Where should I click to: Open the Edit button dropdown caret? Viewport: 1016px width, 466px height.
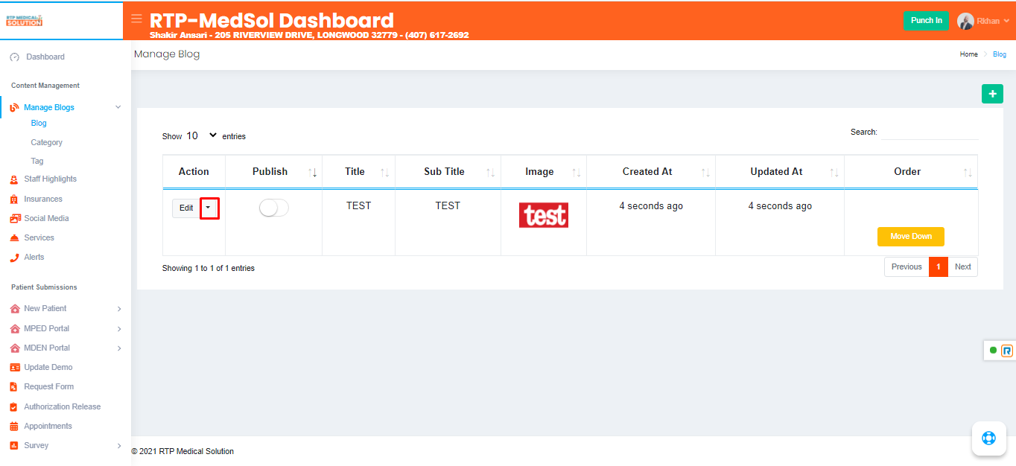[x=209, y=208]
